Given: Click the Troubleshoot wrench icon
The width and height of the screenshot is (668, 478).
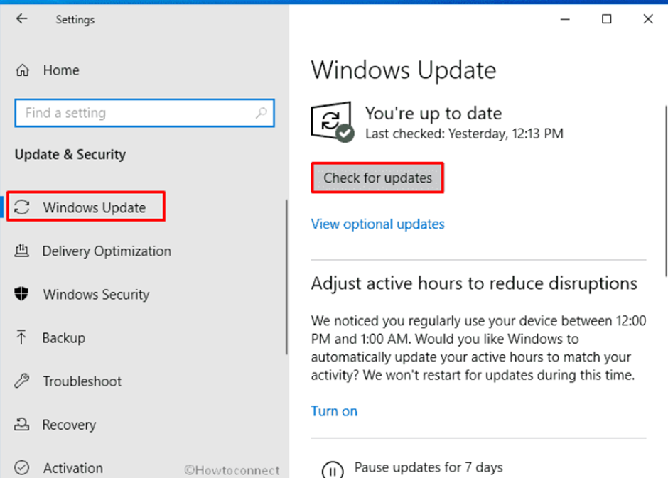Looking at the screenshot, I should pyautogui.click(x=22, y=381).
